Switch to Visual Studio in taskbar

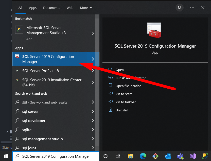[x=193, y=156]
